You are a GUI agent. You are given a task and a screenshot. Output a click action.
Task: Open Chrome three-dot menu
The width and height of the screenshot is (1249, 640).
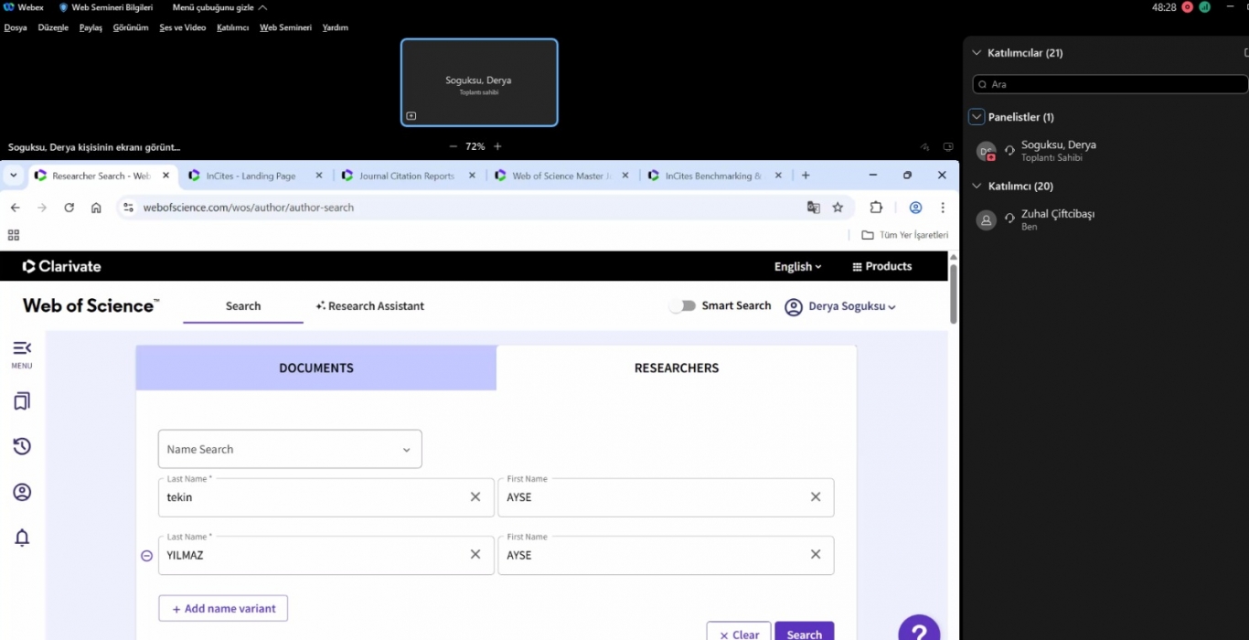point(943,208)
